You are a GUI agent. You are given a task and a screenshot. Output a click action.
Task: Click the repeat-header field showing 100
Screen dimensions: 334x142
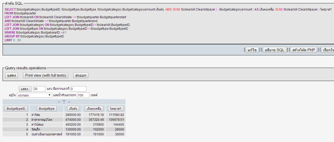(x=83, y=95)
